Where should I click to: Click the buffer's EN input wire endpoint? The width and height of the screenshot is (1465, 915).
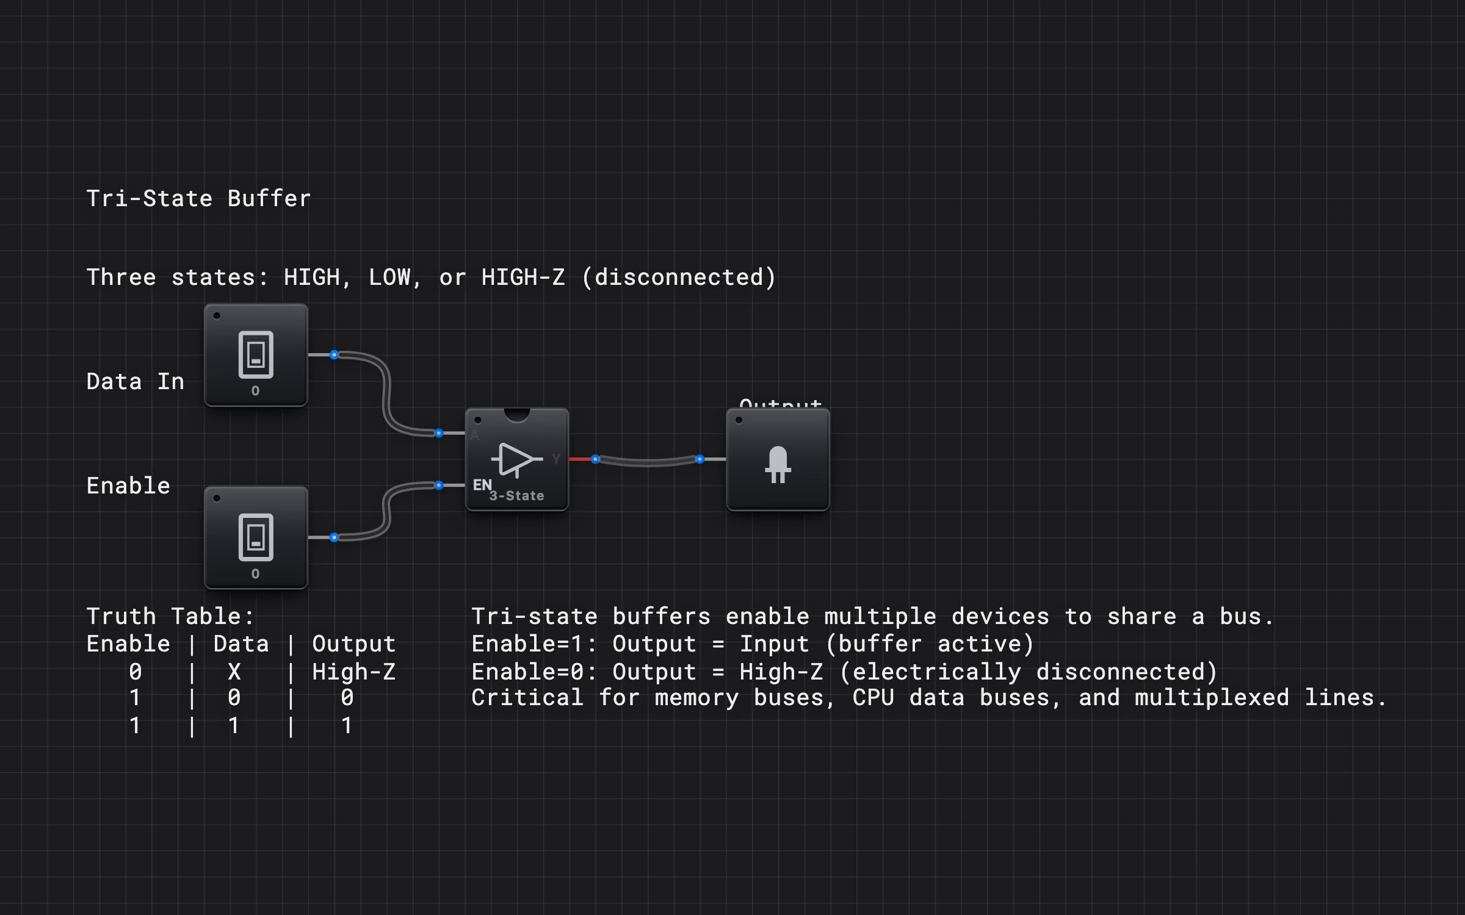[x=439, y=486]
